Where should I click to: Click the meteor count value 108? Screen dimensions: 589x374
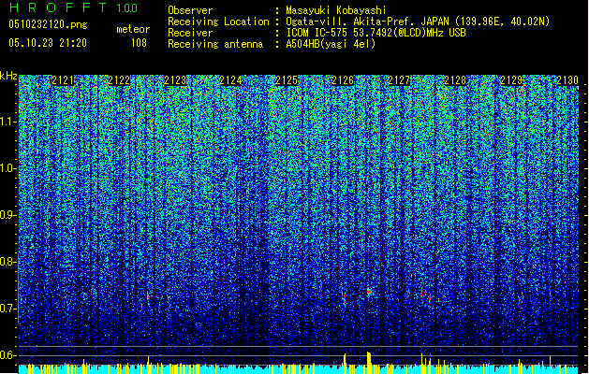(x=139, y=43)
